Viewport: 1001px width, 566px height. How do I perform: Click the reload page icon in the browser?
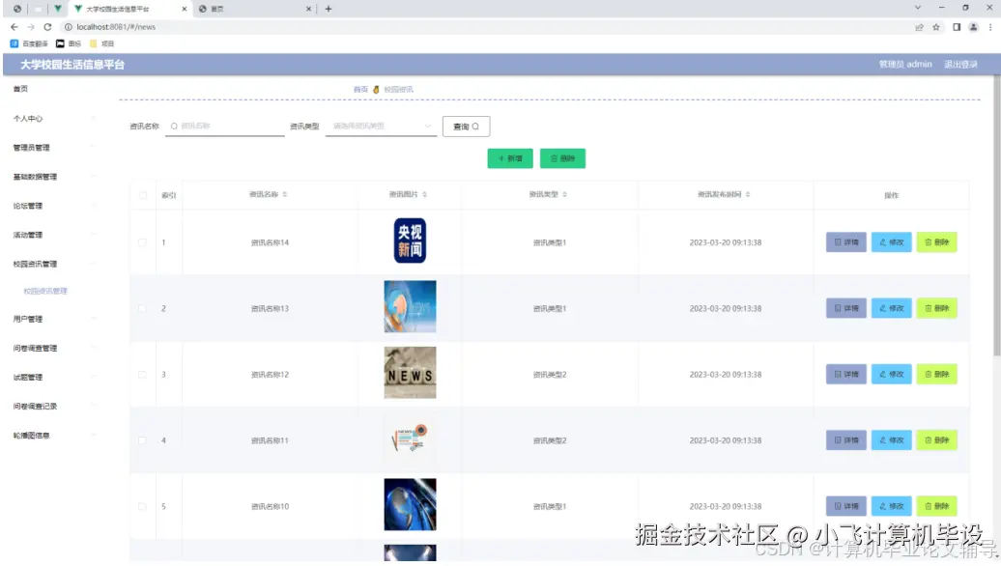click(49, 28)
